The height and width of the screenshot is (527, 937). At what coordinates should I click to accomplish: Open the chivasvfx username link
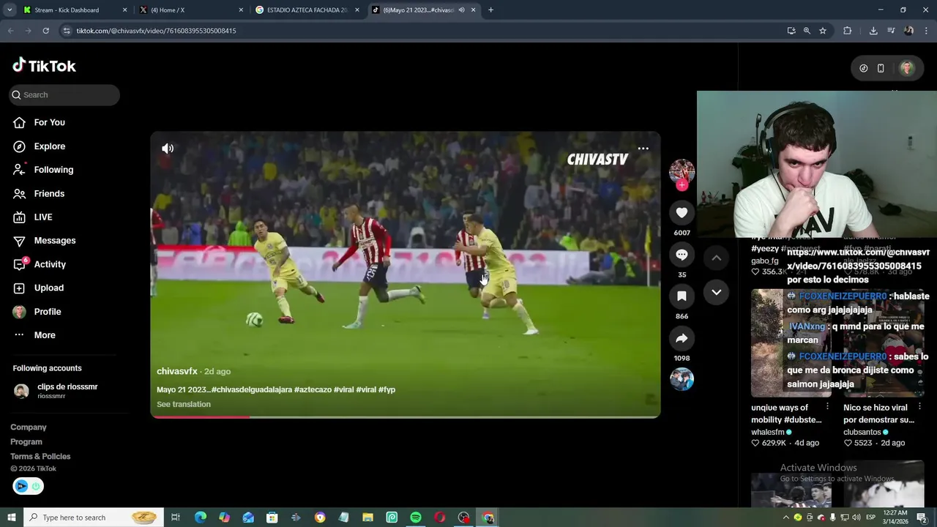point(177,372)
